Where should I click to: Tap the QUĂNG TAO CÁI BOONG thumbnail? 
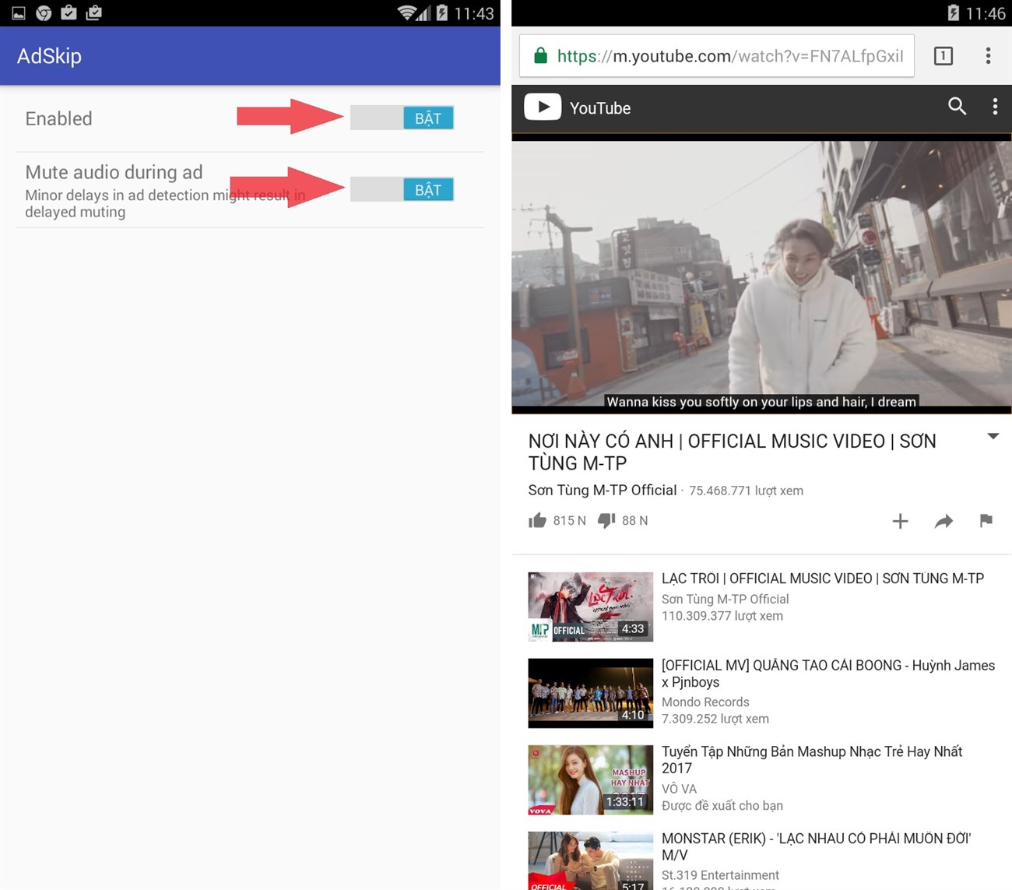point(589,692)
